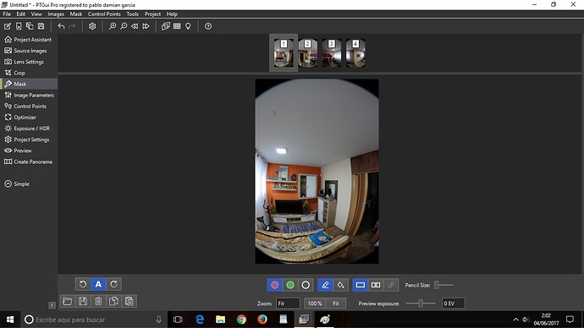The height and width of the screenshot is (328, 584).
Task: Select source image thumbnail 3
Action: (x=332, y=53)
